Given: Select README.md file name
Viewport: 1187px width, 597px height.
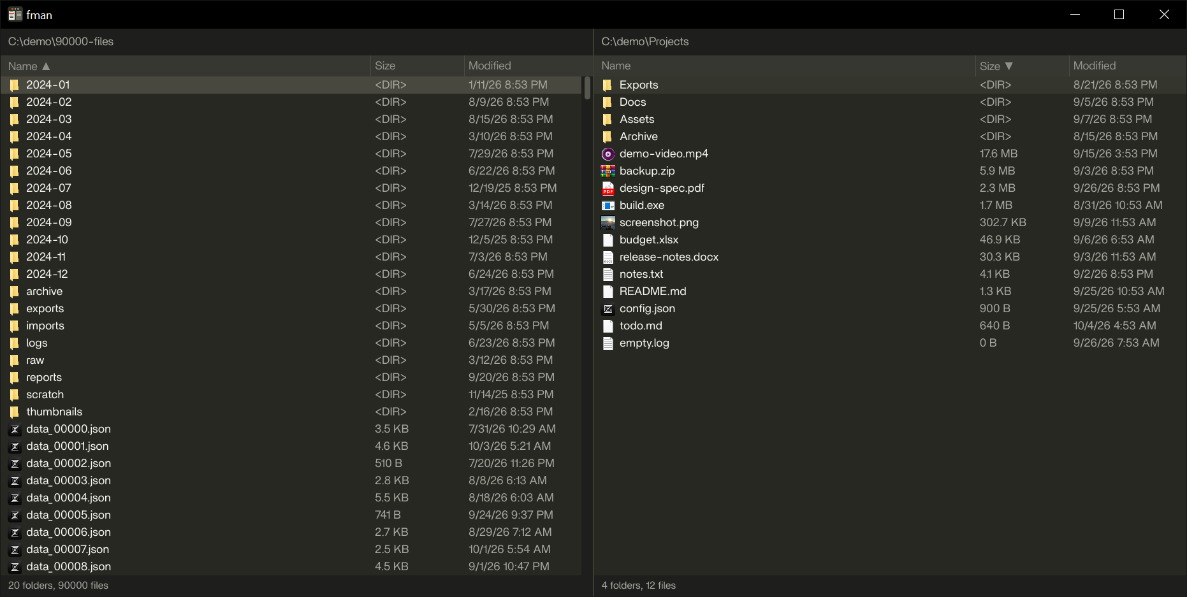Looking at the screenshot, I should (x=653, y=291).
